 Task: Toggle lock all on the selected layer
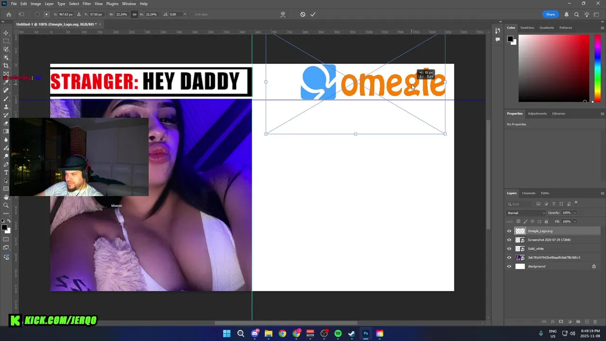(546, 221)
